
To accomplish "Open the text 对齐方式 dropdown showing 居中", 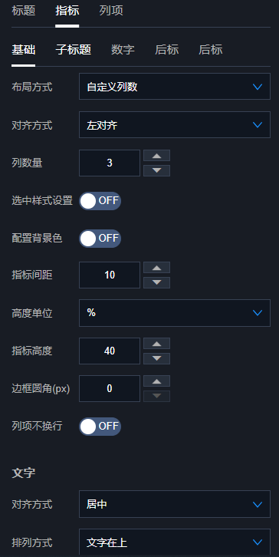I will pos(175,504).
